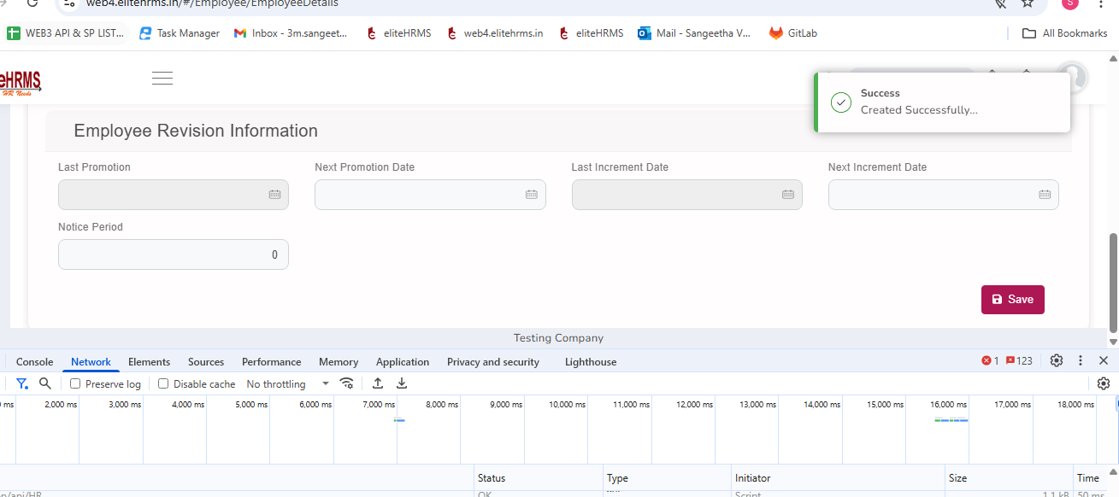Switch to the Console tab
Screen dimensions: 1119x497
point(34,362)
